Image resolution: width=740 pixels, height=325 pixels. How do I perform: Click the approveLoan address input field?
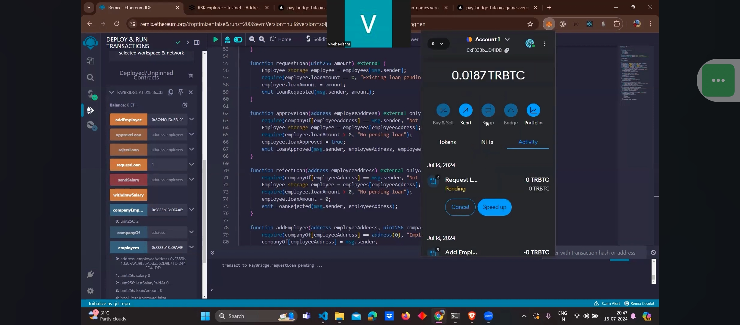click(167, 135)
